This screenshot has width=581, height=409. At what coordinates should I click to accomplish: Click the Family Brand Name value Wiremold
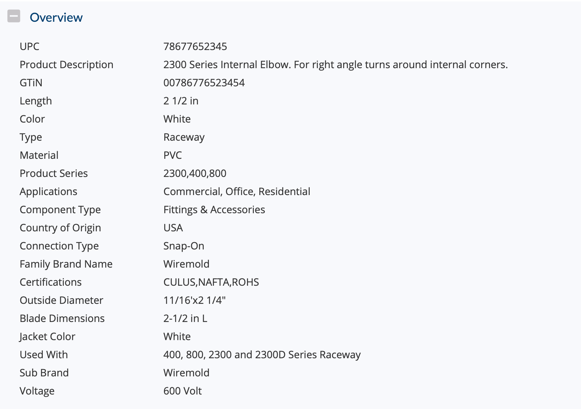click(186, 264)
